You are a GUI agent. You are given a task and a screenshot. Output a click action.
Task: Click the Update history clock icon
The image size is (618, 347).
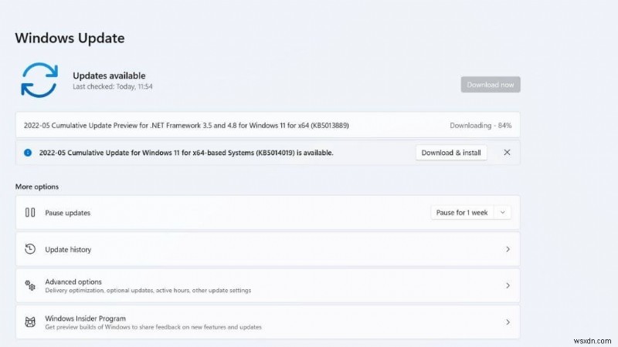point(30,249)
